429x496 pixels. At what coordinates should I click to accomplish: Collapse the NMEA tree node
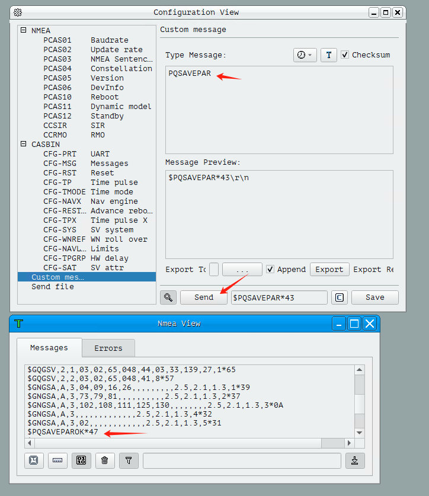point(23,30)
